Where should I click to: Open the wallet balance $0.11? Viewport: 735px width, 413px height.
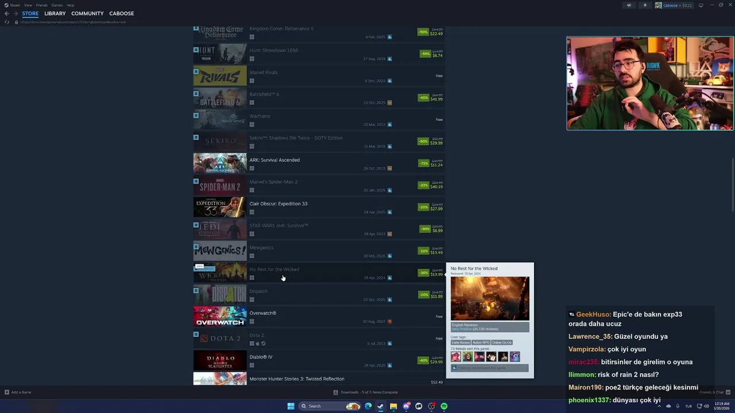point(686,5)
